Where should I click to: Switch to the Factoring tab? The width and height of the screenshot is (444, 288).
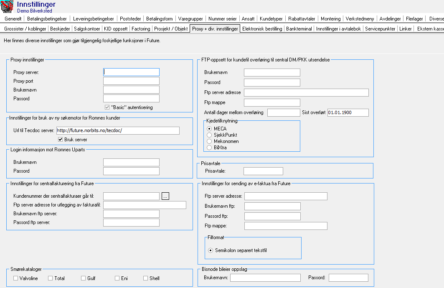point(141,29)
